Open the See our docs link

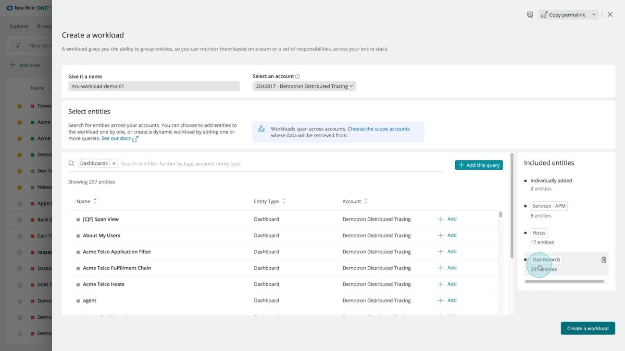[120, 139]
